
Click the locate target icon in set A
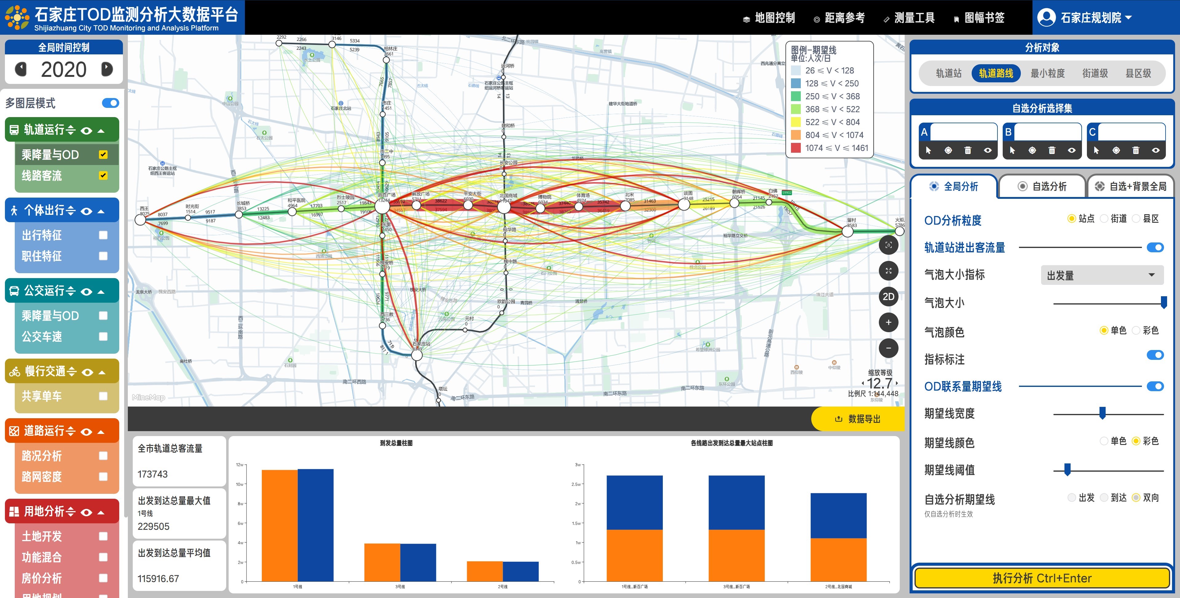point(948,150)
